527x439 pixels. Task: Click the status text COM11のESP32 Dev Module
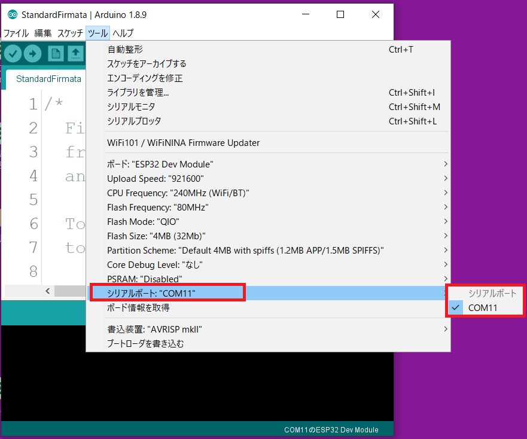point(331,430)
